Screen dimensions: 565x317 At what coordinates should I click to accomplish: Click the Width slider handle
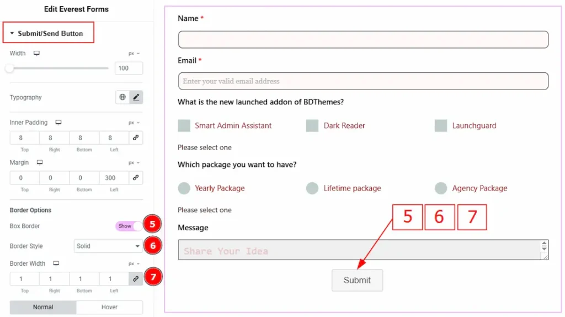tap(9, 68)
